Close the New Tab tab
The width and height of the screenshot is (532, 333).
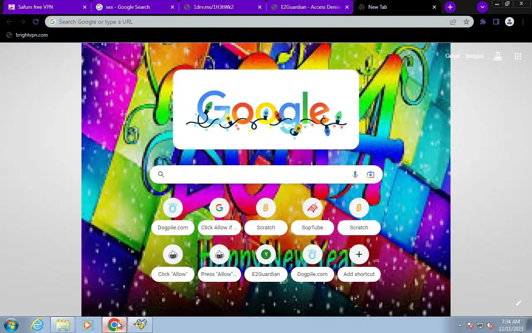434,7
